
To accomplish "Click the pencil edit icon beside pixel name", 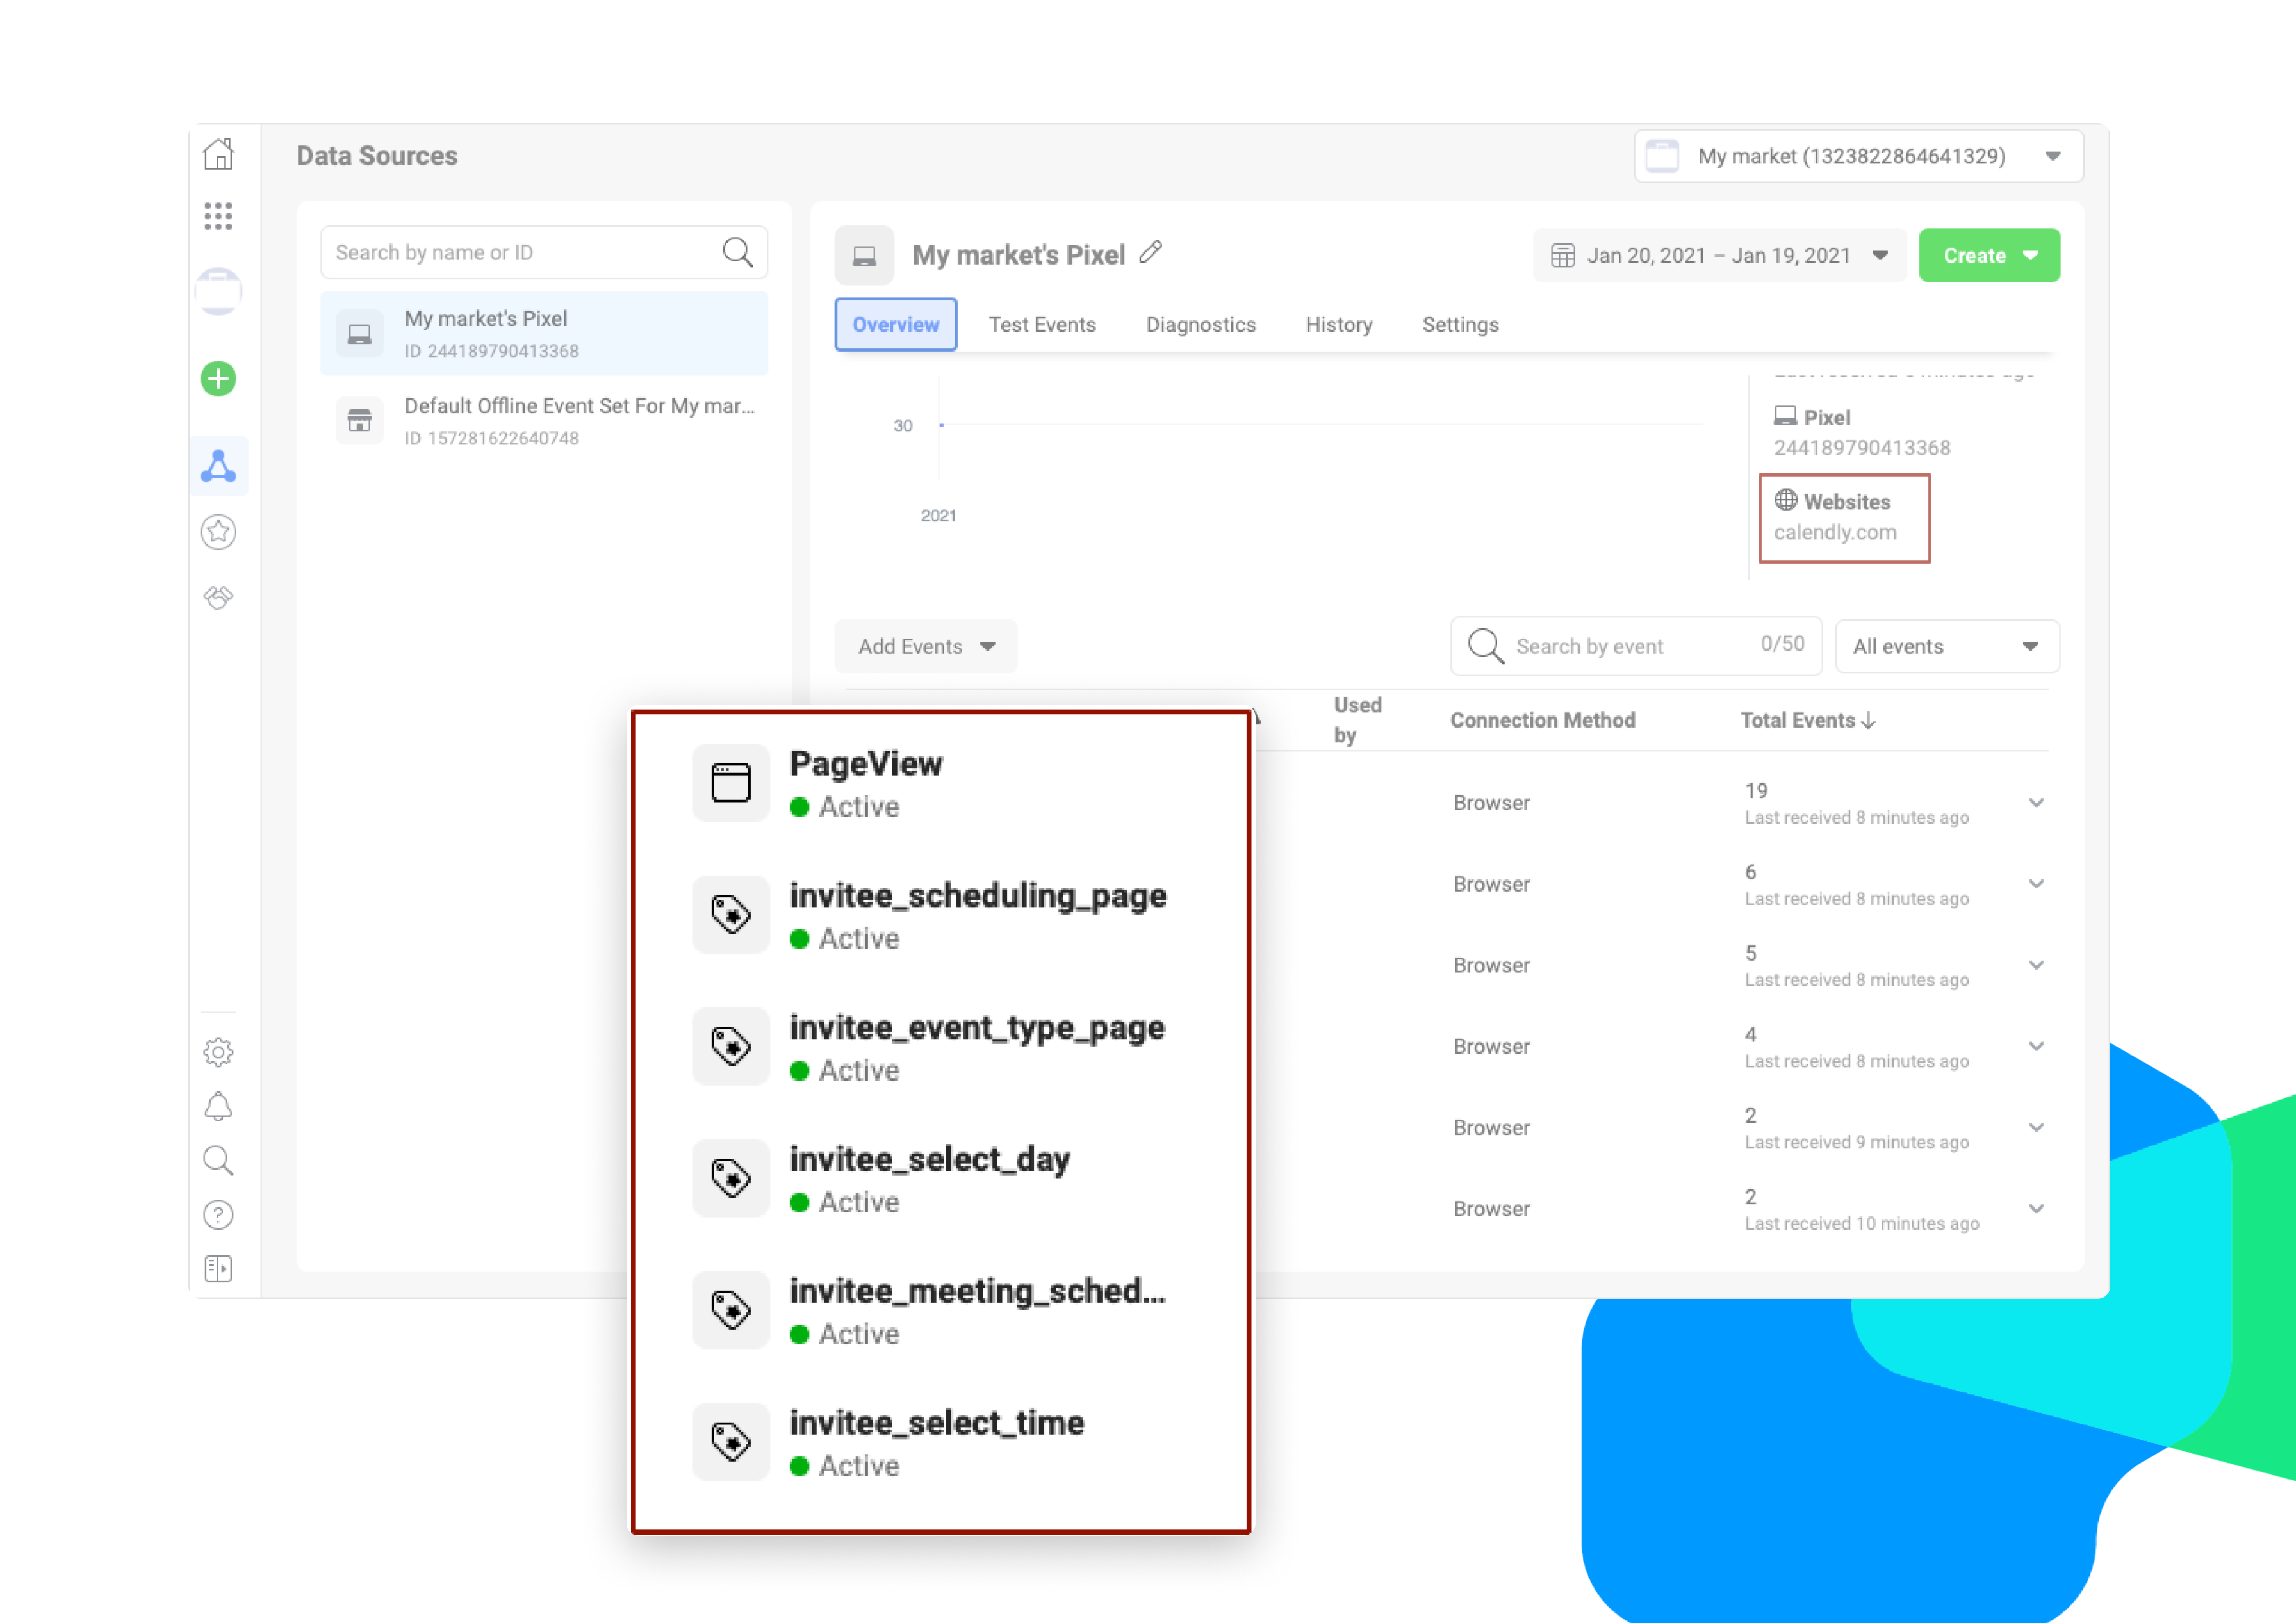I will [x=1151, y=253].
